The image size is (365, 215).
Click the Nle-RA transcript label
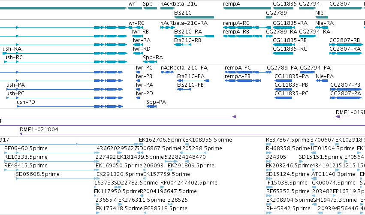coord(325,23)
